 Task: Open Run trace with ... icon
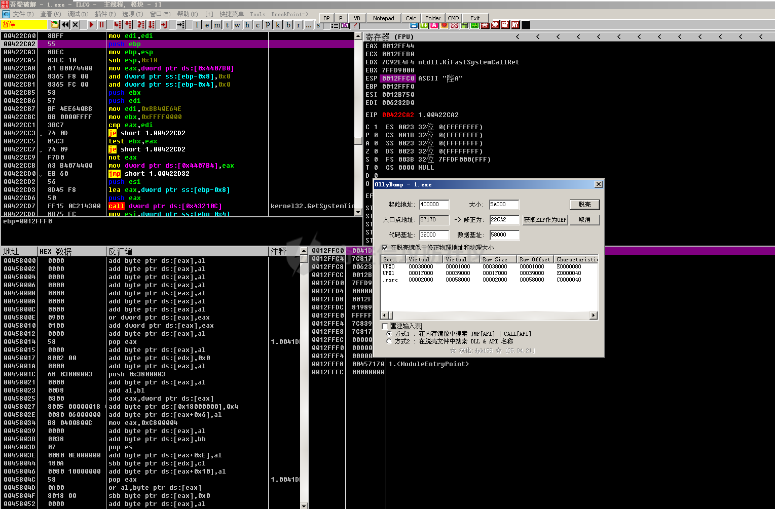click(308, 24)
